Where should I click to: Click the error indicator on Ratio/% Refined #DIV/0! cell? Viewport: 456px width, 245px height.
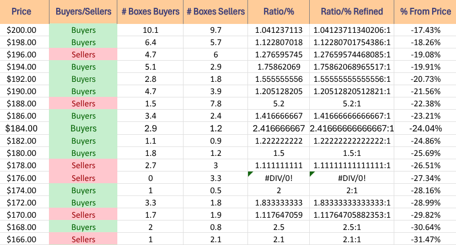pyautogui.click(x=312, y=175)
